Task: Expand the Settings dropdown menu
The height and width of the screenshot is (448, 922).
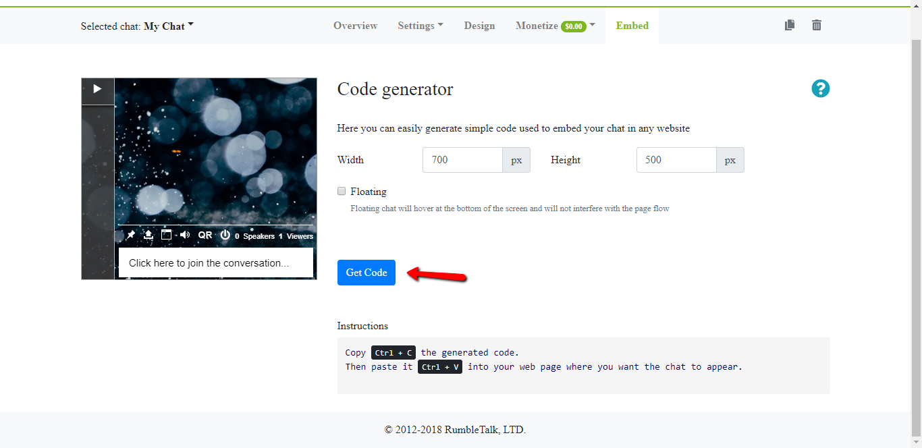Action: click(x=420, y=26)
